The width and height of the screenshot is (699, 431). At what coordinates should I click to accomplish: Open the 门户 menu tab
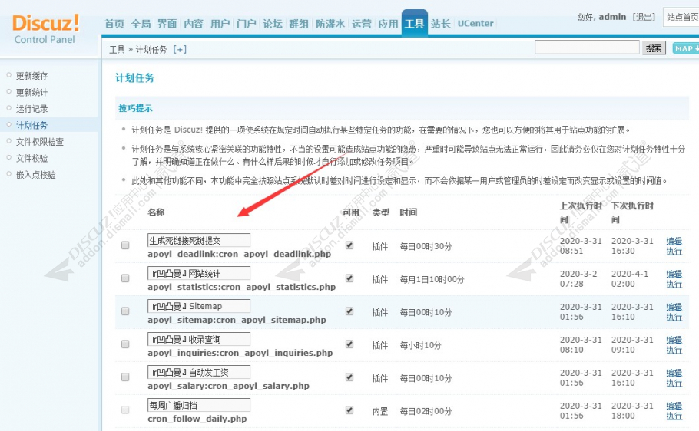click(246, 24)
